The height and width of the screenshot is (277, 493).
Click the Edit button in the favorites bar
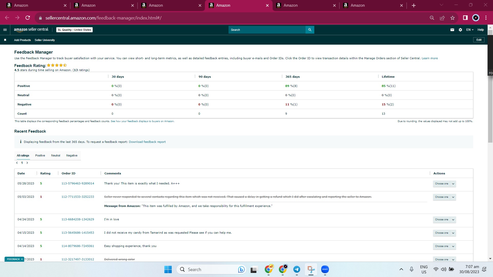[479, 40]
